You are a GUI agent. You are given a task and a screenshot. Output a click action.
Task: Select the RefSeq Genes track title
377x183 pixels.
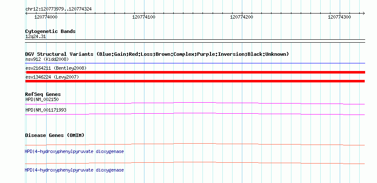coord(43,94)
